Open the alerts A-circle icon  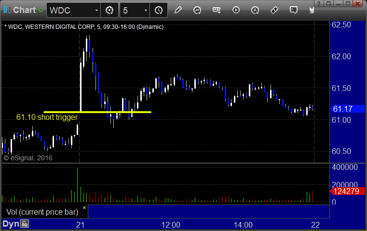click(255, 10)
